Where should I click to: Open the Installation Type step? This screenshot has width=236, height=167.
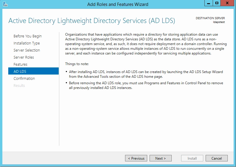tap(27, 43)
